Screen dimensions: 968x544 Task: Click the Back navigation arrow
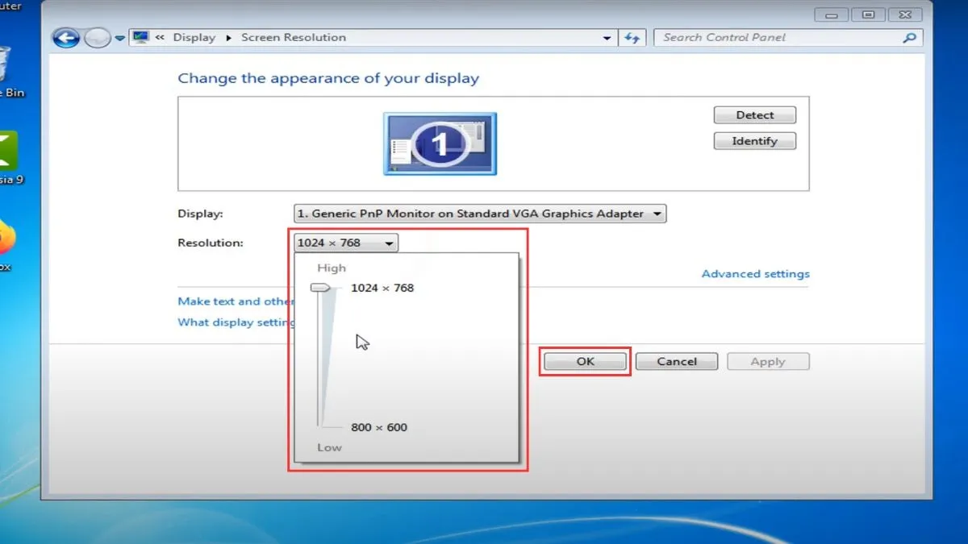click(x=66, y=38)
